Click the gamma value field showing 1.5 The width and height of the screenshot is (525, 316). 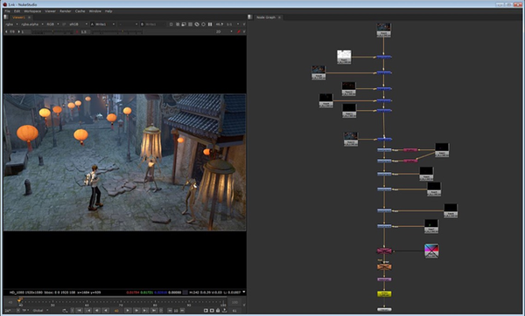click(x=85, y=31)
